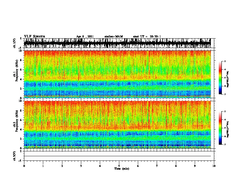Click the ch.1 spectrogram colorbar
The image size is (241, 186).
[x=220, y=78]
